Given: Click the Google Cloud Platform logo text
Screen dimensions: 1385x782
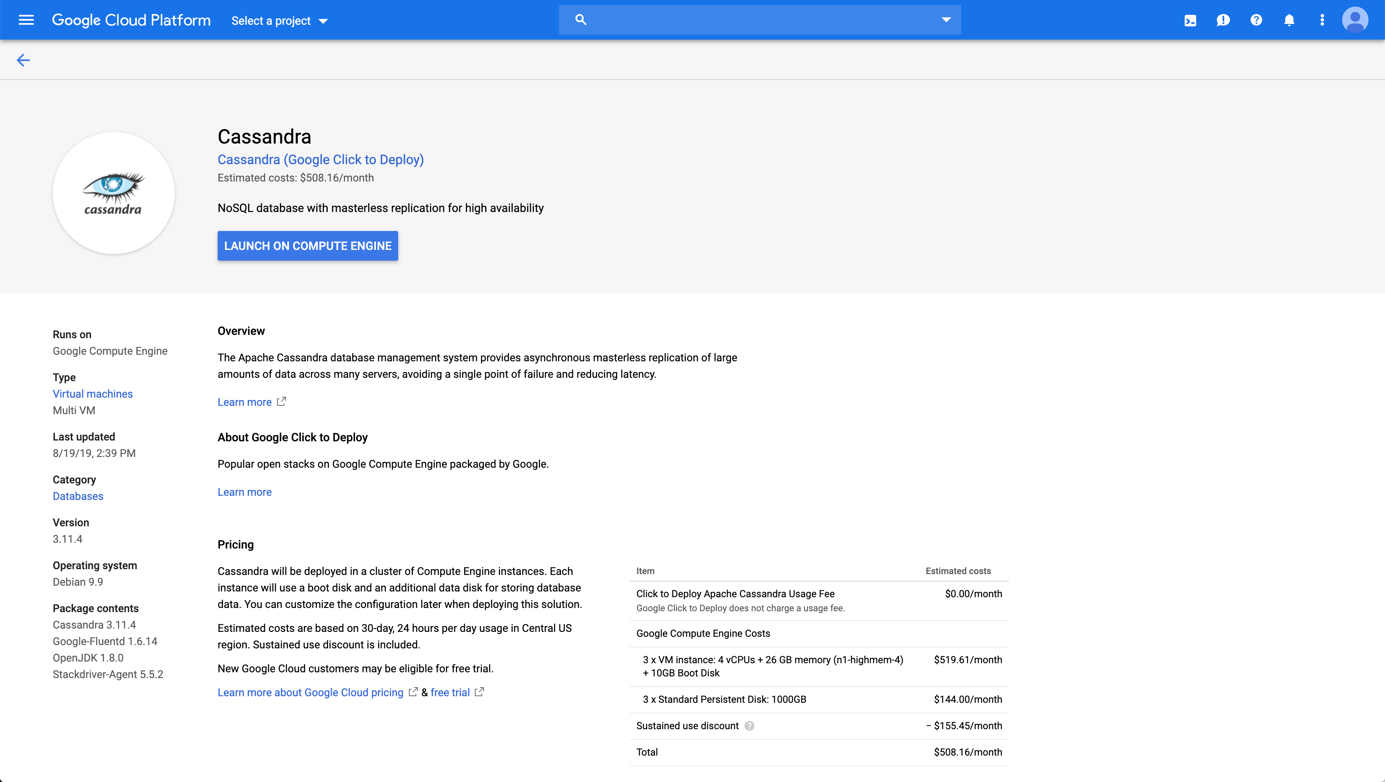Looking at the screenshot, I should coord(131,20).
